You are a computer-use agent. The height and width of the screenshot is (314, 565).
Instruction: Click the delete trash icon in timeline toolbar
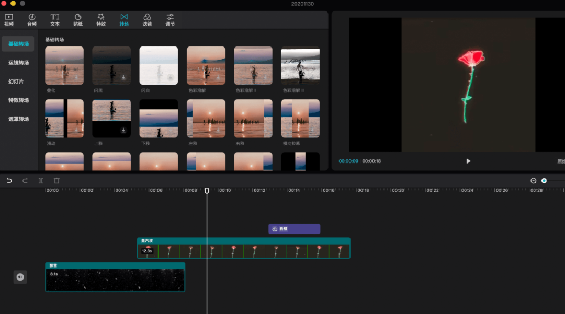[x=56, y=181]
